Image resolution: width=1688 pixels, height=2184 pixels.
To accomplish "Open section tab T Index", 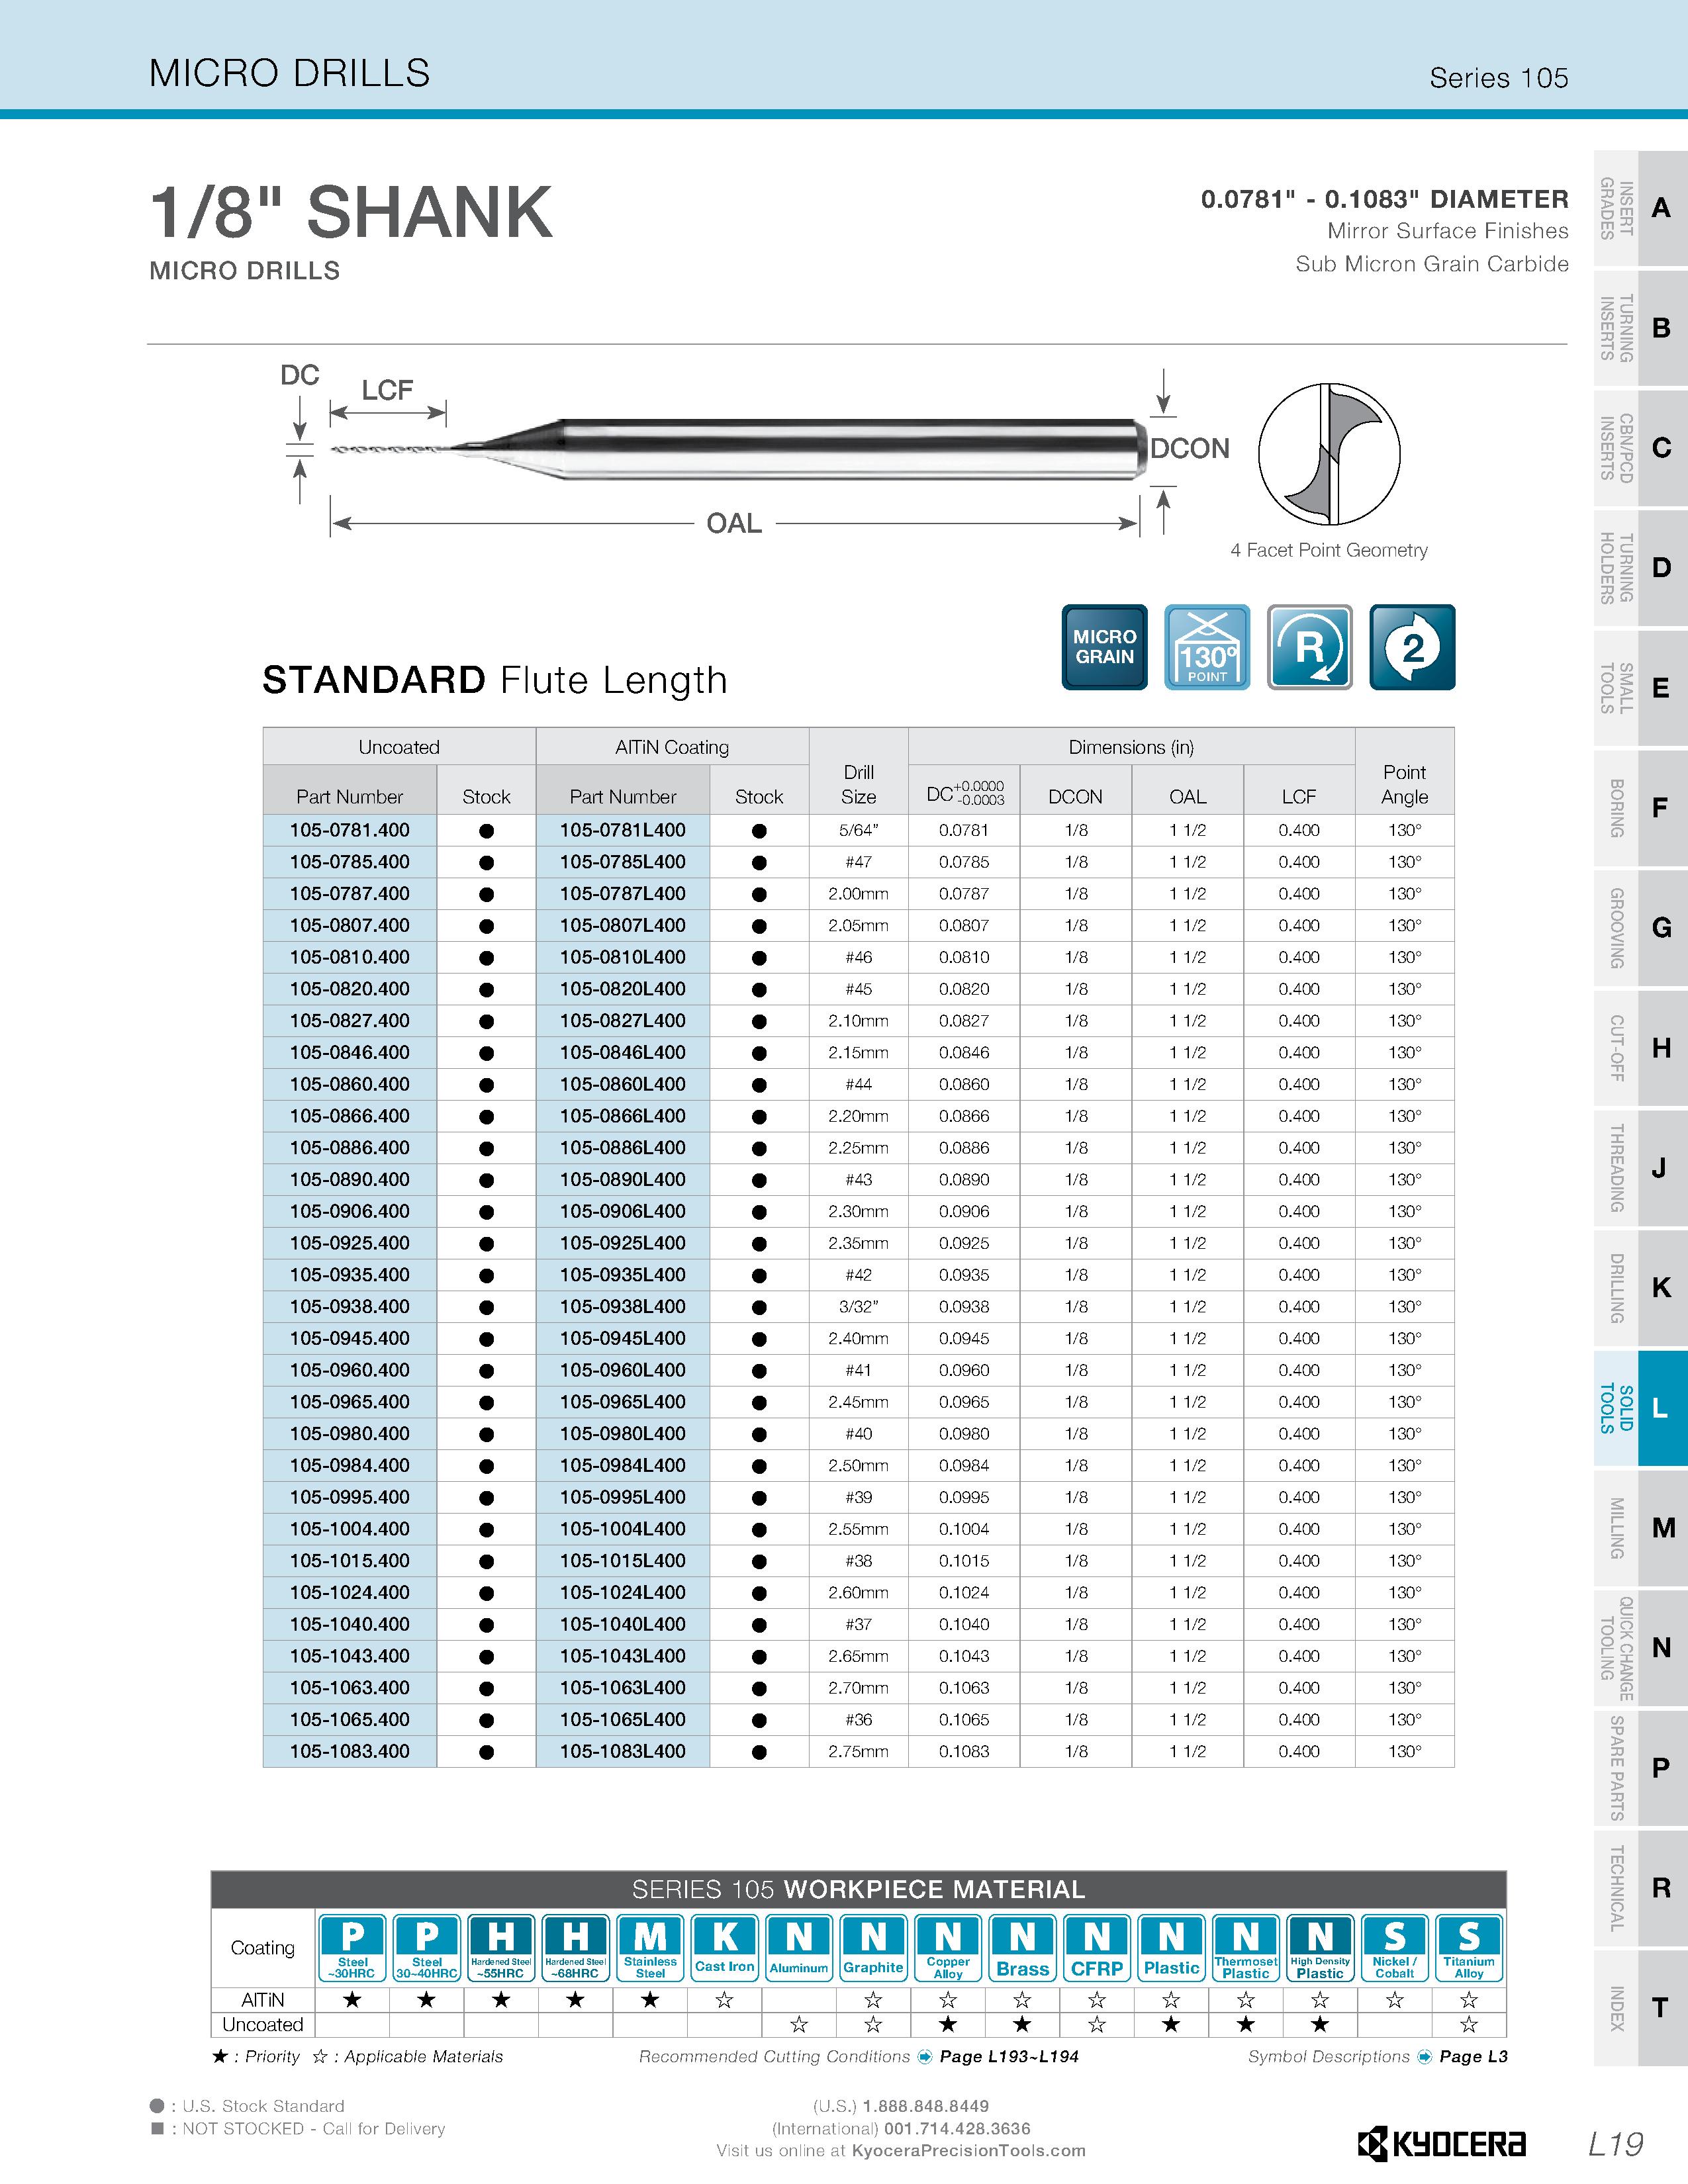I will tap(1640, 2008).
